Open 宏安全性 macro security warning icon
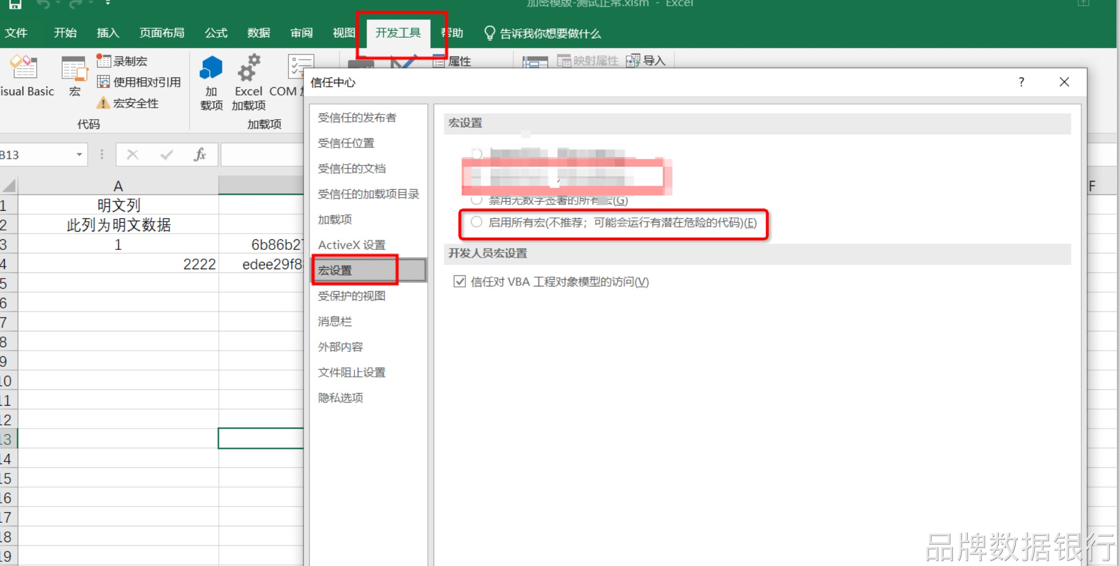Image resolution: width=1119 pixels, height=566 pixels. [x=103, y=103]
